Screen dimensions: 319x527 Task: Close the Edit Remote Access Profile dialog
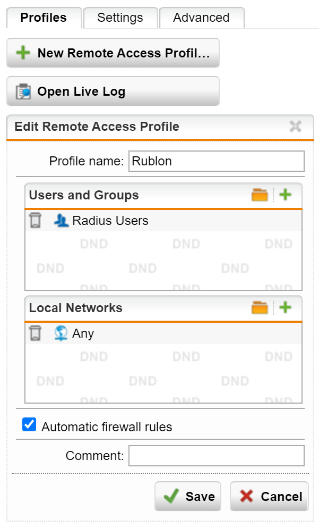click(x=295, y=127)
